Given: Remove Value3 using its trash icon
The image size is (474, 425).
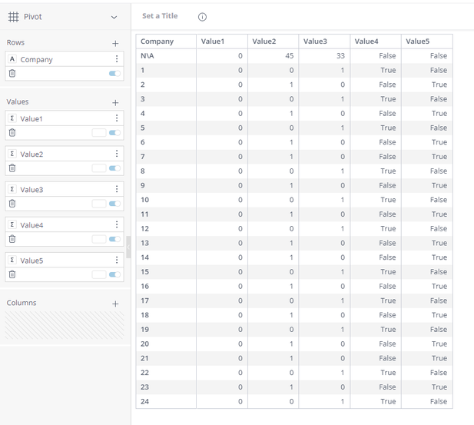Looking at the screenshot, I should 12,204.
